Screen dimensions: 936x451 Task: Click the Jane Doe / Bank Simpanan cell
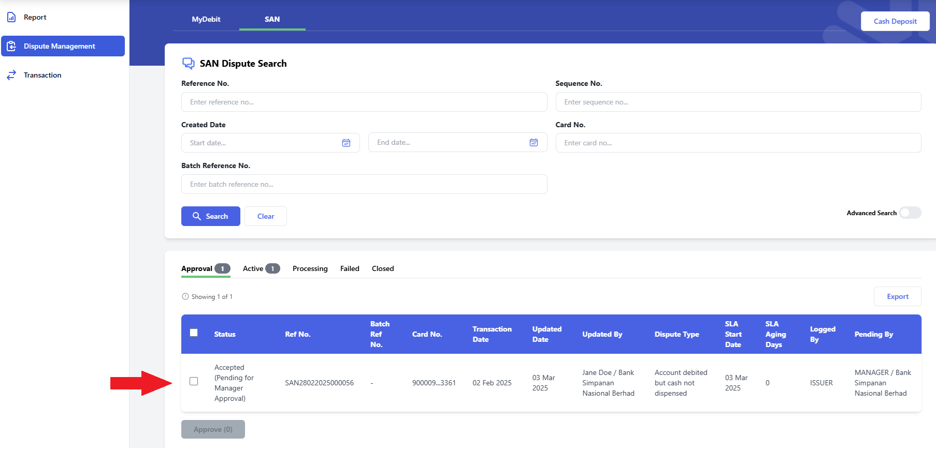pos(608,383)
